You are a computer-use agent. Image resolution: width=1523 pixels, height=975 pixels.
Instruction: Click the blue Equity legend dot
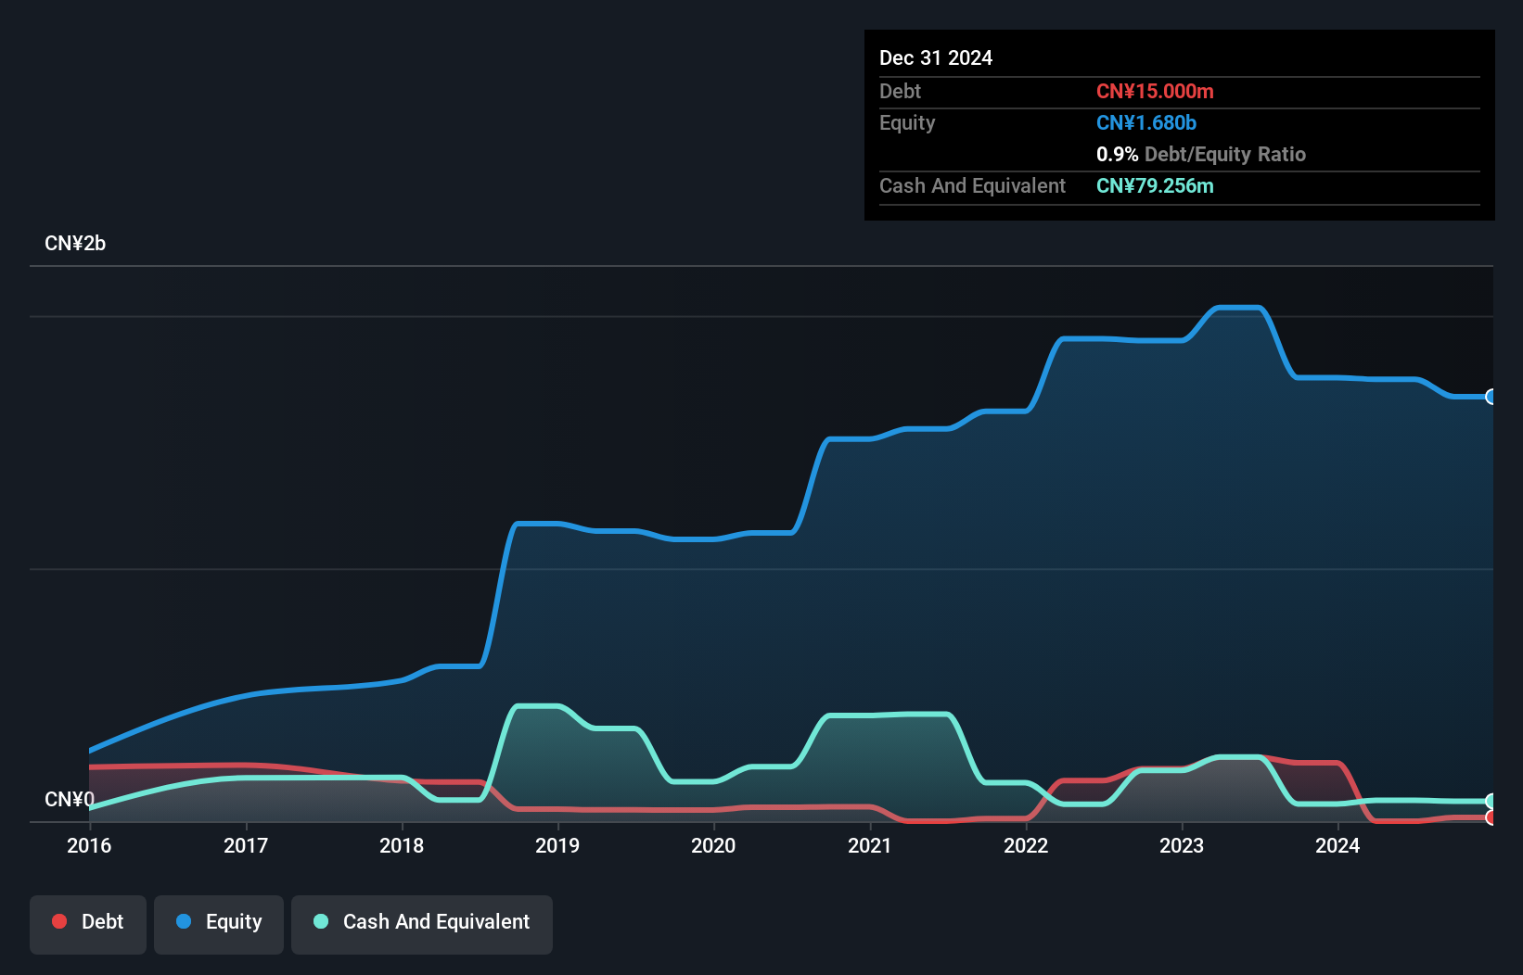coord(184,921)
